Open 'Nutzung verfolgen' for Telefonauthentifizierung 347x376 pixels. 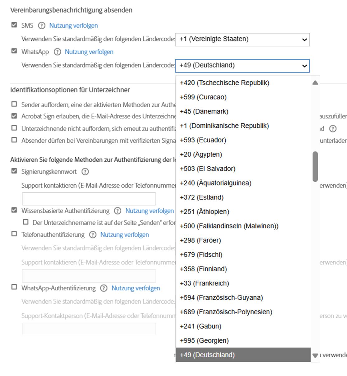tap(124, 235)
